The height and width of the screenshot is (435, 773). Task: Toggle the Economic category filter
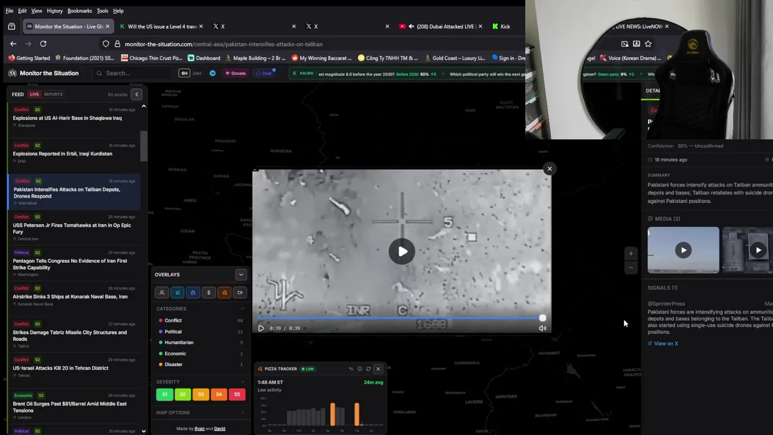[200, 353]
